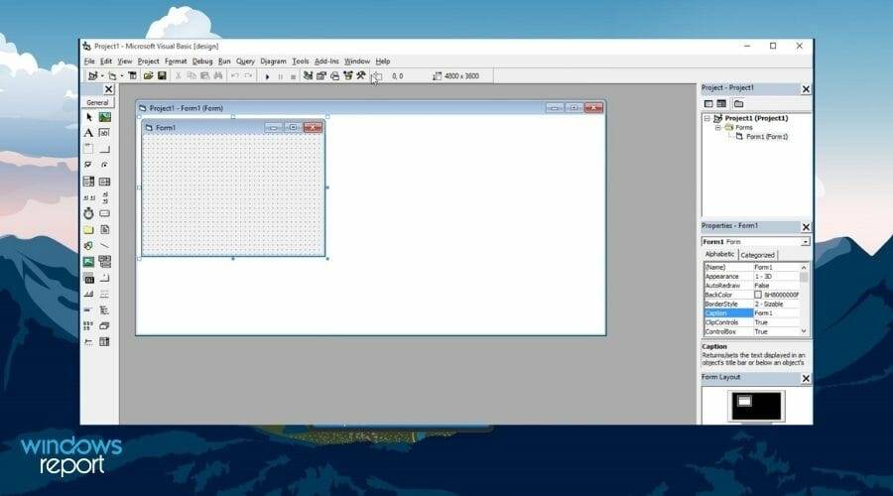Open the Form1 object selector dropdown
Screen dimensions: 893x496
[x=805, y=242]
